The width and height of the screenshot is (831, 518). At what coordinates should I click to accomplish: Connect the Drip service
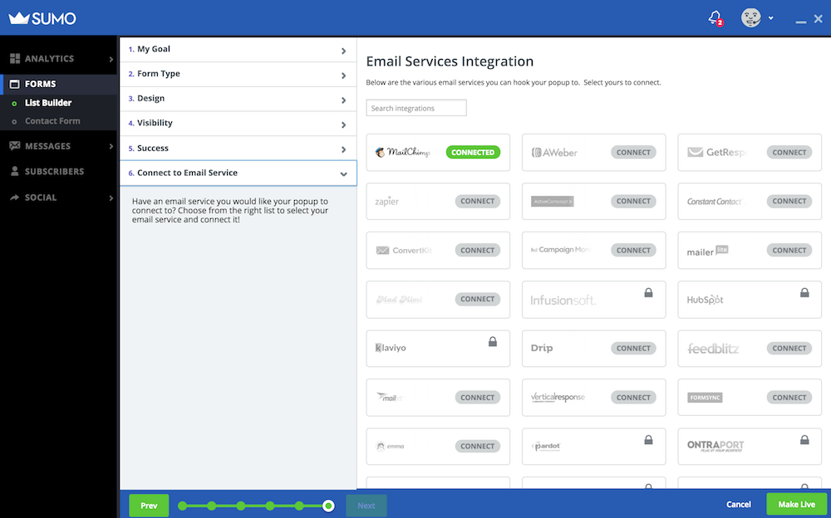[x=633, y=348]
